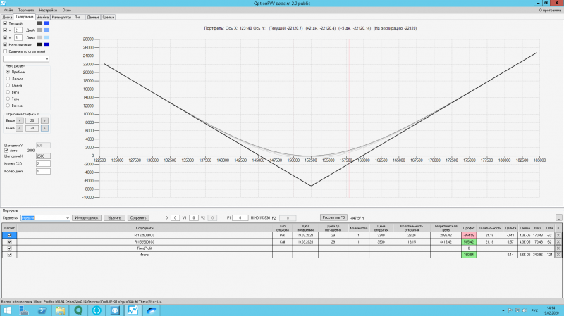Image resolution: width=564 pixels, height=316 pixels.
Task: Open the Торговля menu
Action: 26,10
